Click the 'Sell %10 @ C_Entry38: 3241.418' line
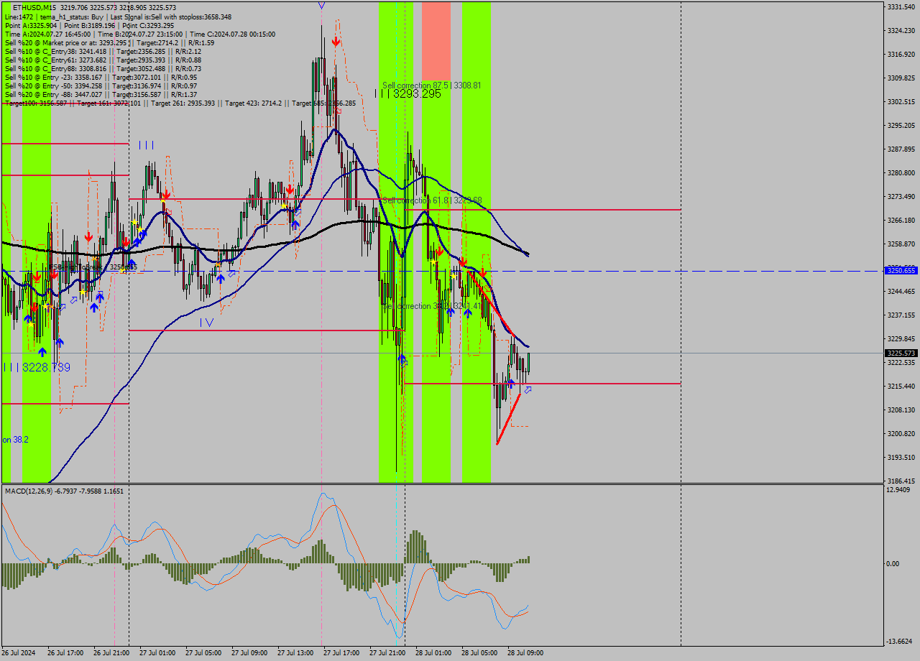The height and width of the screenshot is (661, 920). [103, 51]
